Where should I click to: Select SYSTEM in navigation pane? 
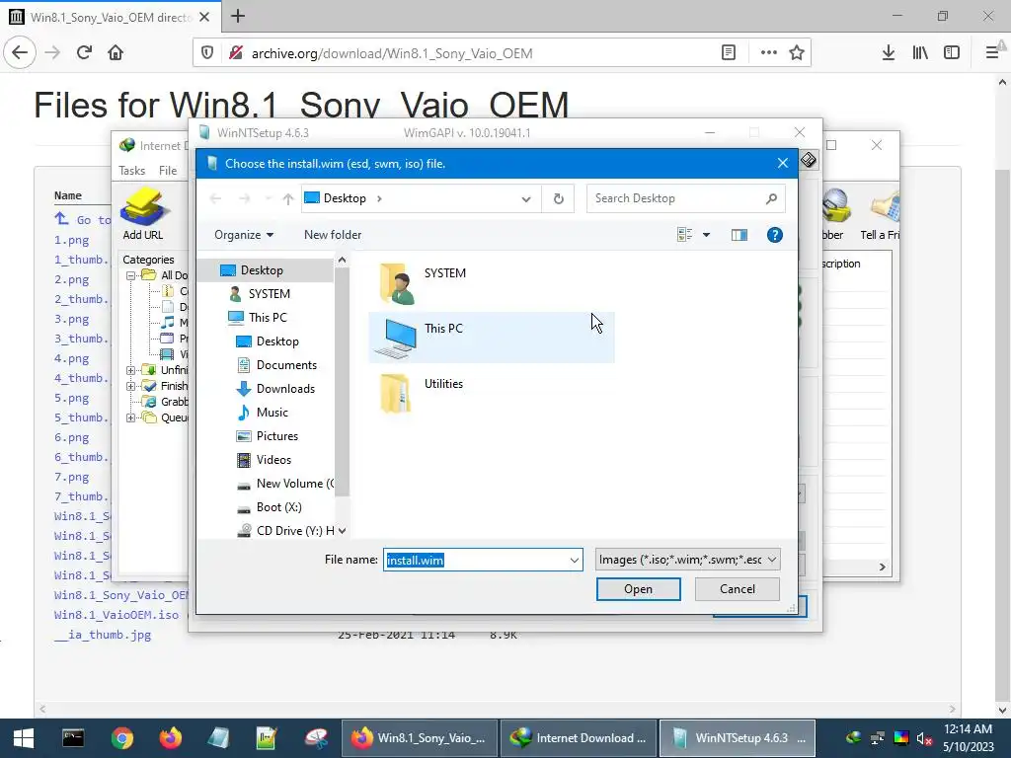coord(270,294)
